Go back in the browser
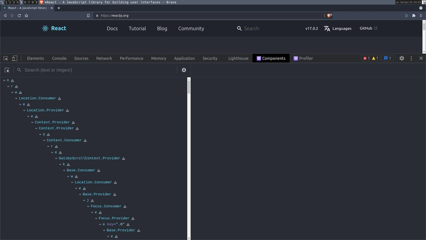 (5, 15)
